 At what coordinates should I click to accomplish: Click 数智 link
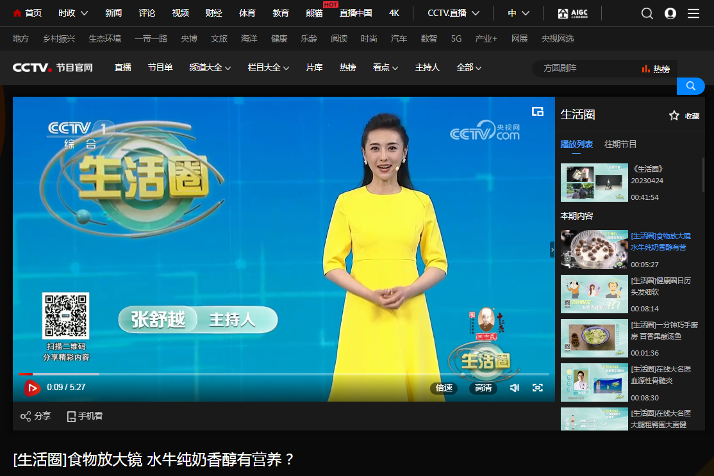tap(429, 38)
